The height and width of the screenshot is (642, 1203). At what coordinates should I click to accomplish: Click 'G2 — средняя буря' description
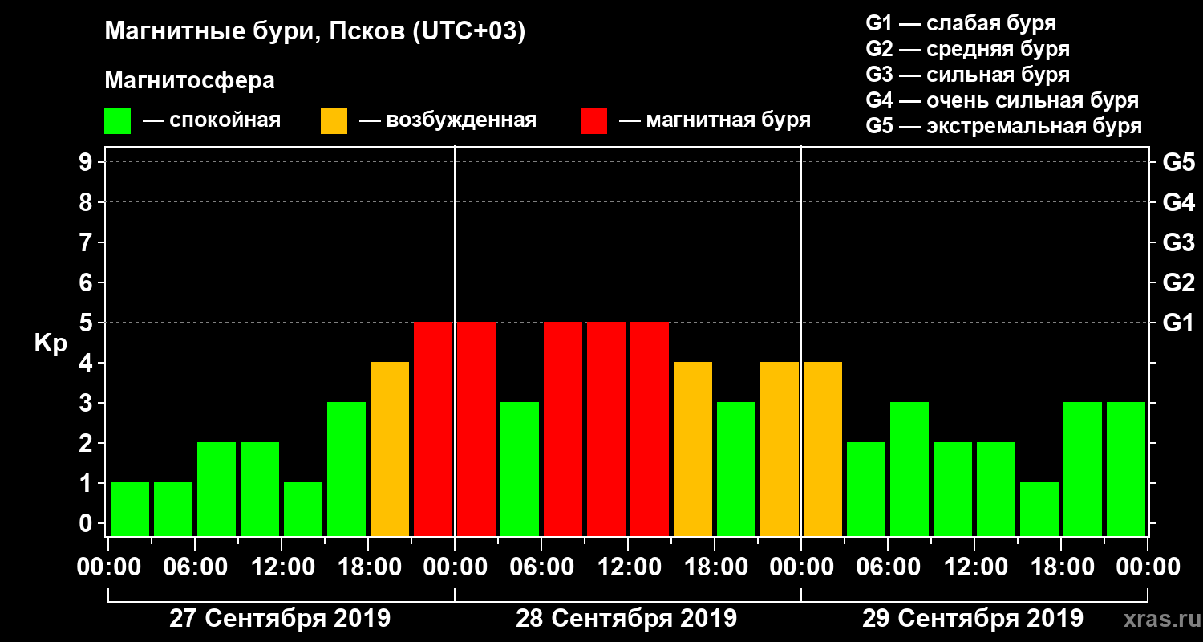pyautogui.click(x=968, y=49)
